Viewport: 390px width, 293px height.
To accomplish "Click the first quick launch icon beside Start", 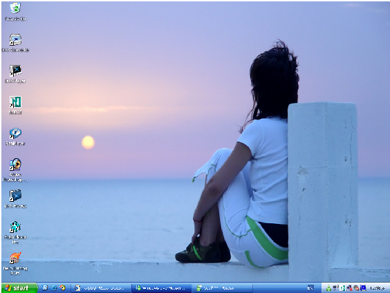I will pyautogui.click(x=45, y=288).
